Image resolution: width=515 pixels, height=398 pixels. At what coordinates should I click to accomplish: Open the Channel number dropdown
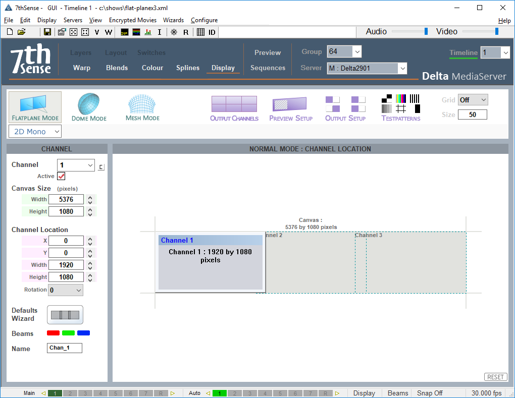coord(76,165)
